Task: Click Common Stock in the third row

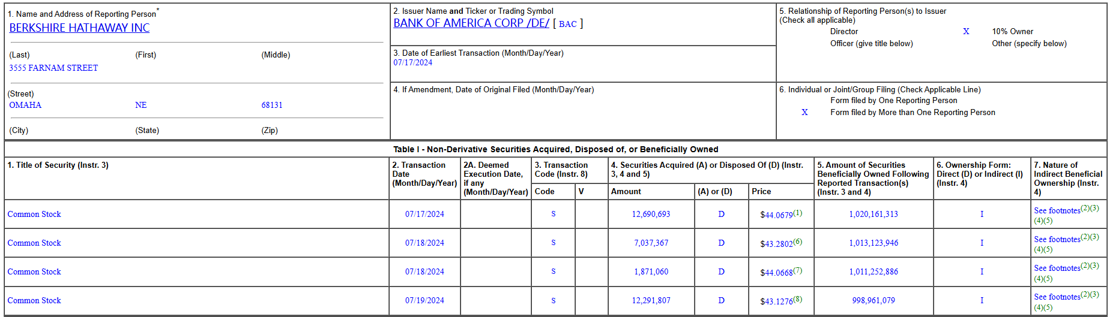Action: (x=34, y=271)
